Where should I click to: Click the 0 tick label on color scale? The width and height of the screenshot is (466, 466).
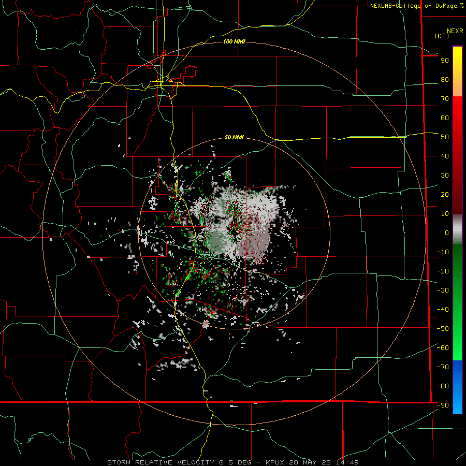click(x=447, y=233)
